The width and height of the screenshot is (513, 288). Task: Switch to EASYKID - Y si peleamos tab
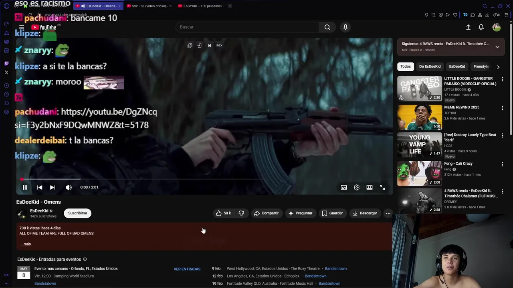pos(200,6)
